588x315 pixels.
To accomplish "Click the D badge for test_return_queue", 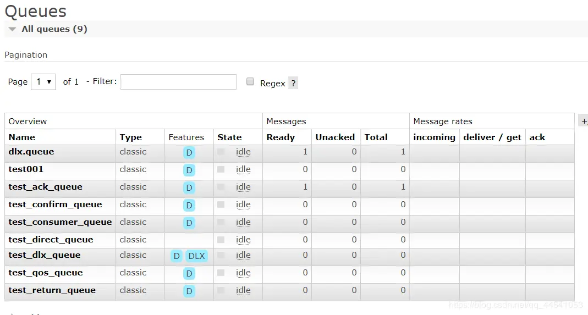I will 189,291.
